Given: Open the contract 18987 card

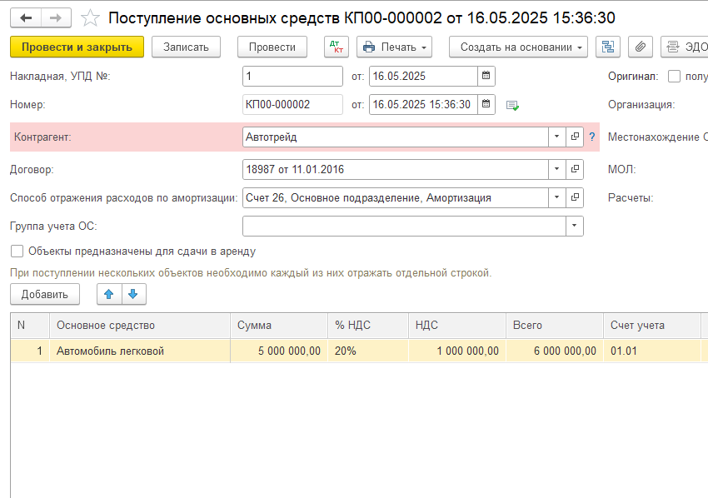Looking at the screenshot, I should coord(575,169).
